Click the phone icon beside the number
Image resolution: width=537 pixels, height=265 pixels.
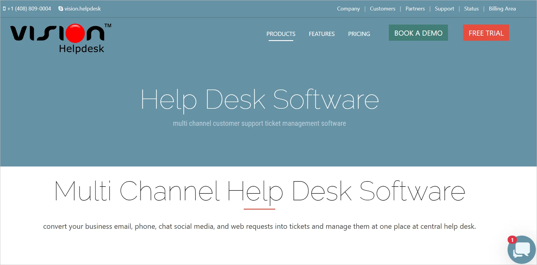[x=4, y=9]
